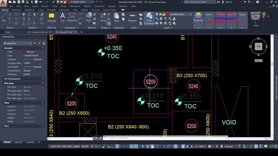This screenshot has width=278, height=156.
Task: Open the Layer Properties manager
Action: point(149,18)
